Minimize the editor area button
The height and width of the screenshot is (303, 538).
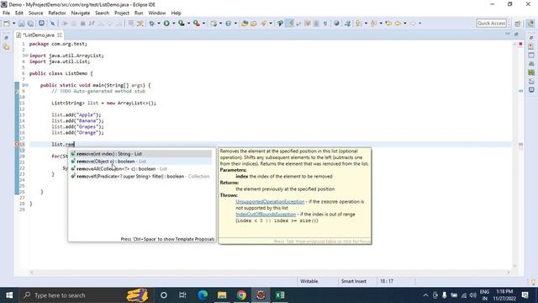508,35
